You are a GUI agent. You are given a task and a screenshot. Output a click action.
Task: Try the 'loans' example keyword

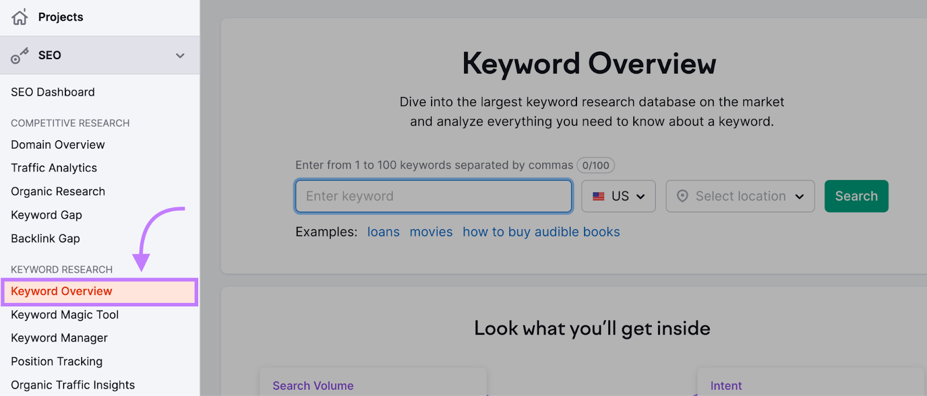(383, 232)
